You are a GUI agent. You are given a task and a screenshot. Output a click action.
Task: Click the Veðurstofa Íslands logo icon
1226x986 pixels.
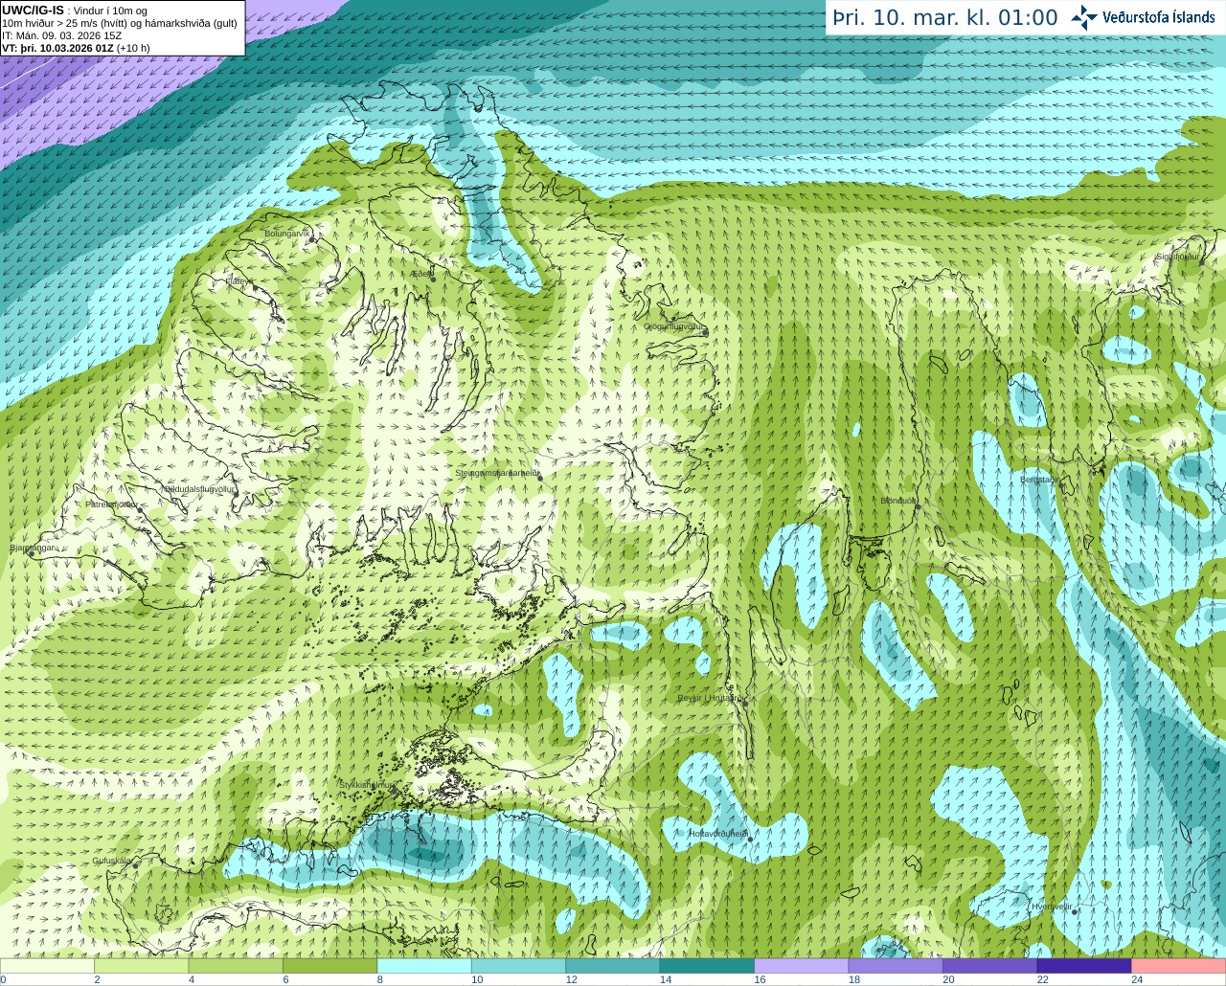(1084, 17)
